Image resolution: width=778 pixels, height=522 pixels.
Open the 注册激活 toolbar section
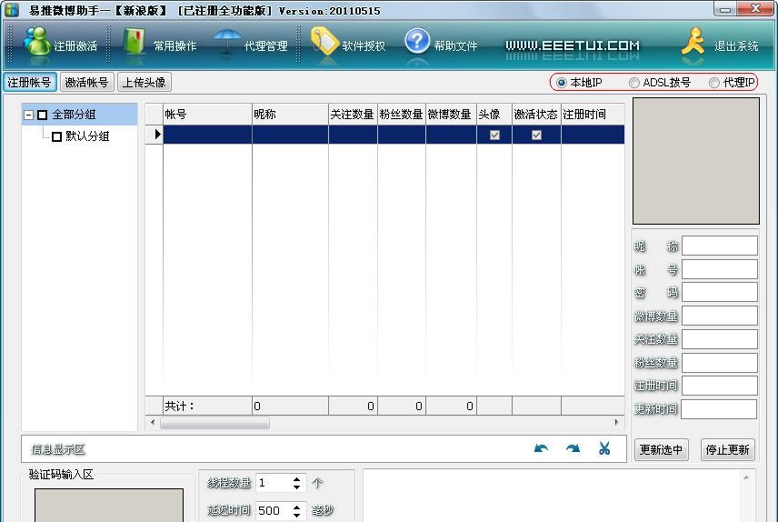61,45
